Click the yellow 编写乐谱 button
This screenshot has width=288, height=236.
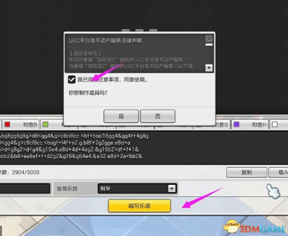click(140, 206)
